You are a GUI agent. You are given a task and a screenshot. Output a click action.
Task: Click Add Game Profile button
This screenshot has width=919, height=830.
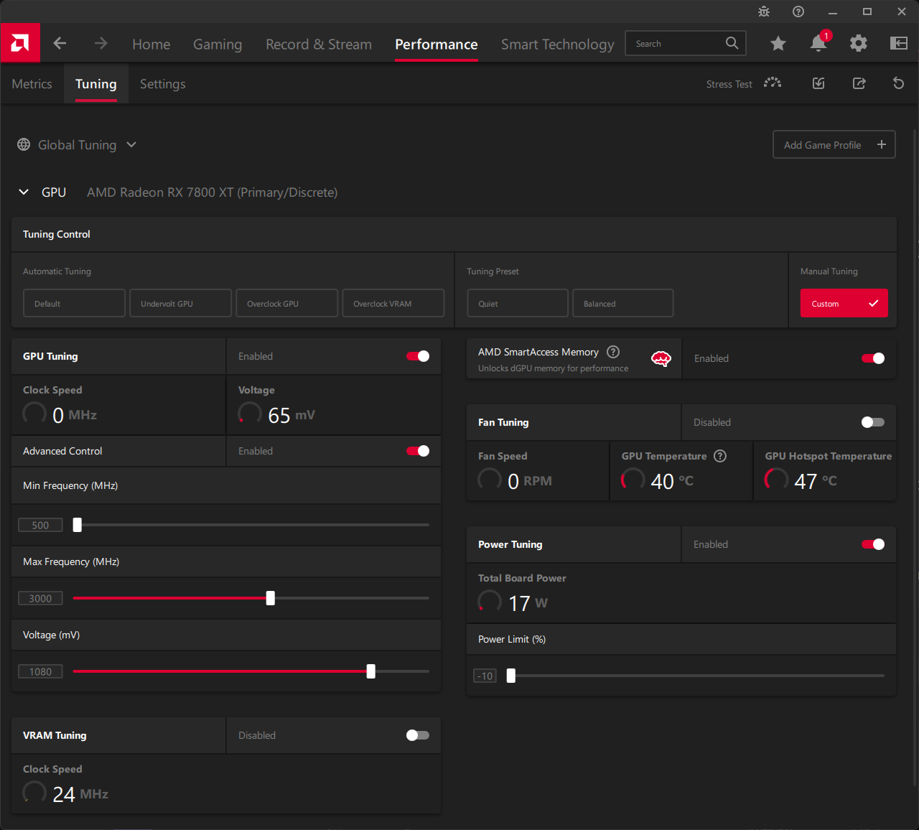coord(834,144)
